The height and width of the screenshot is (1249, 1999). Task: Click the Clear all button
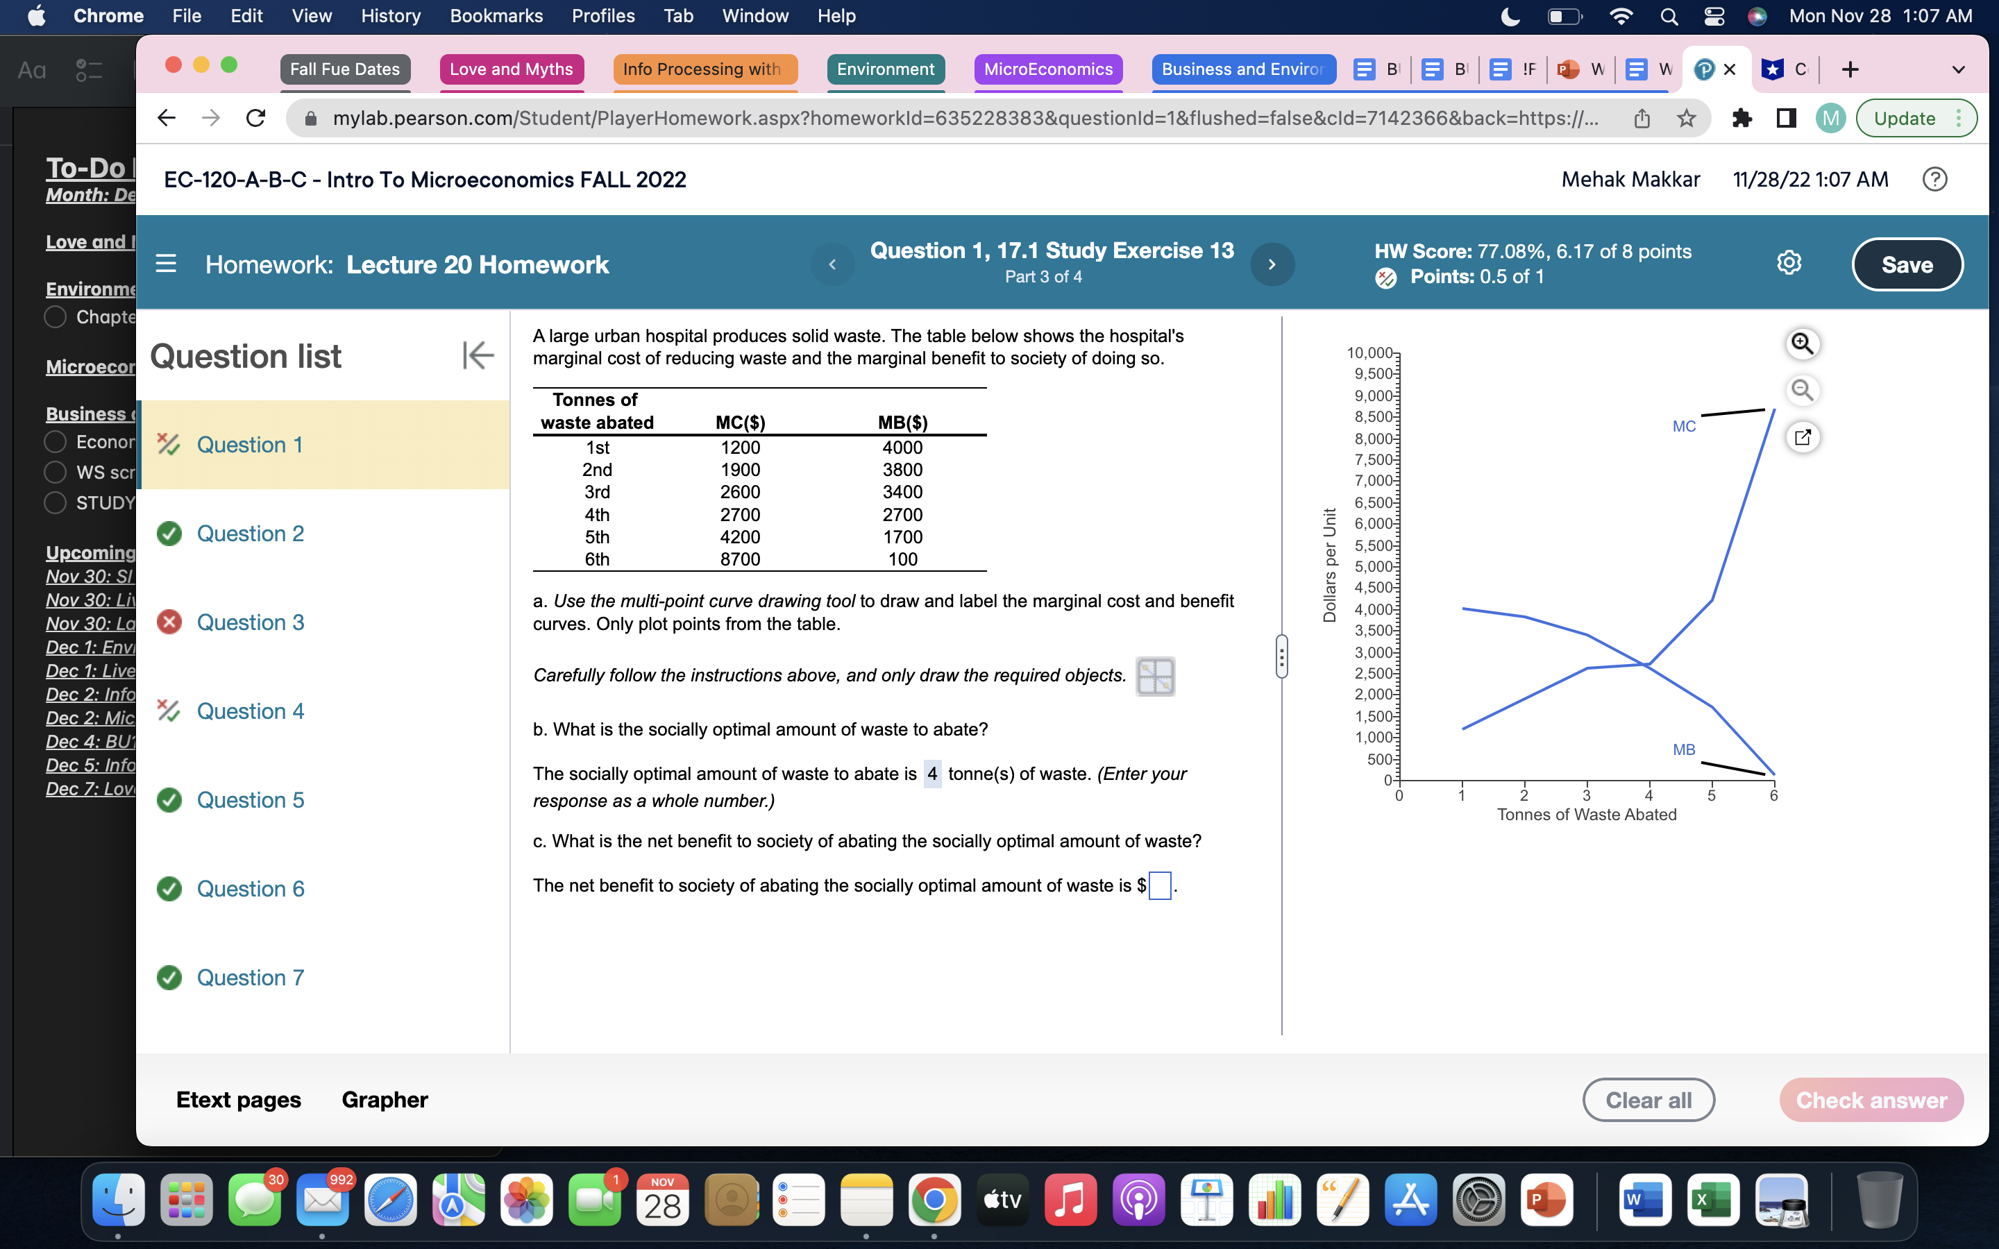pos(1648,1101)
